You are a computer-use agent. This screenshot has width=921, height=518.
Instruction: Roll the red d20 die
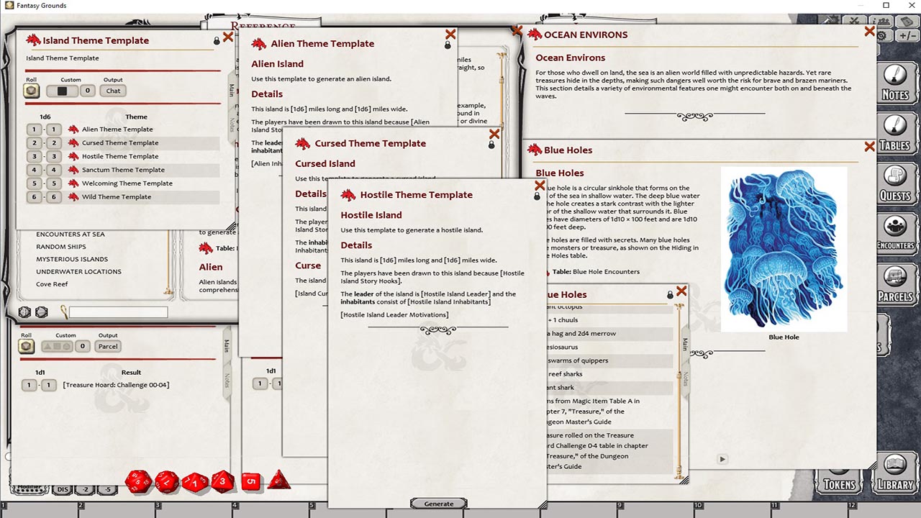click(139, 482)
